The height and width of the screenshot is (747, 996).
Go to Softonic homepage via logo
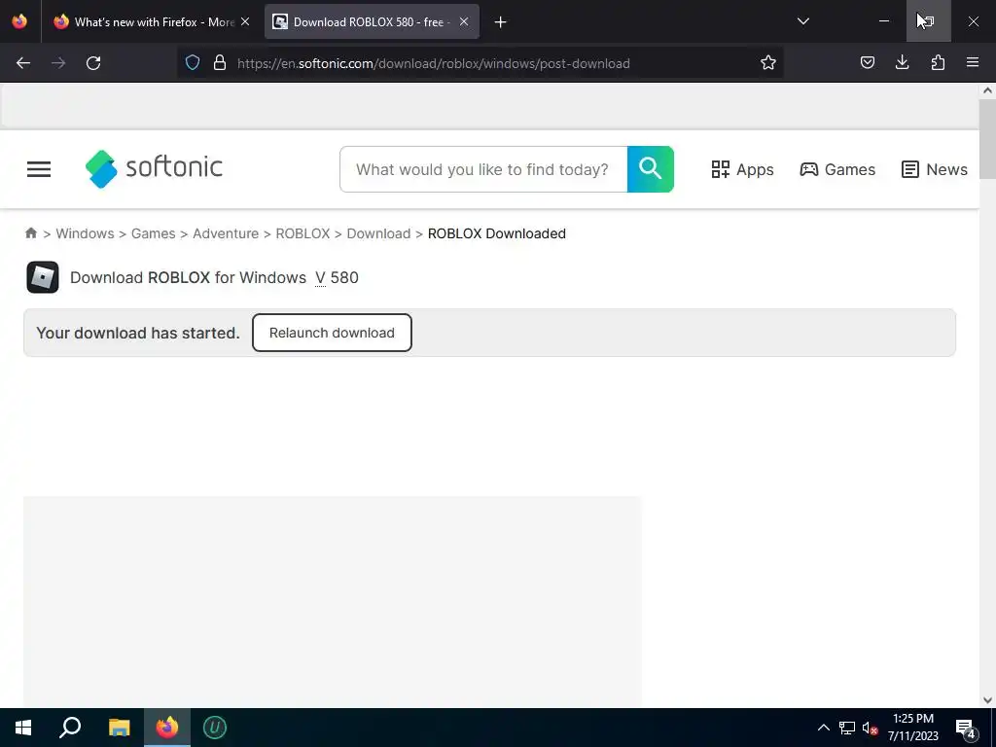(155, 169)
